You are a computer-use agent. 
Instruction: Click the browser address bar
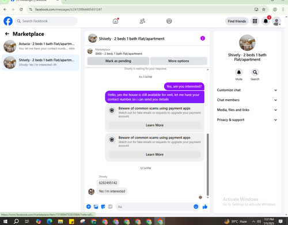tap(142, 9)
